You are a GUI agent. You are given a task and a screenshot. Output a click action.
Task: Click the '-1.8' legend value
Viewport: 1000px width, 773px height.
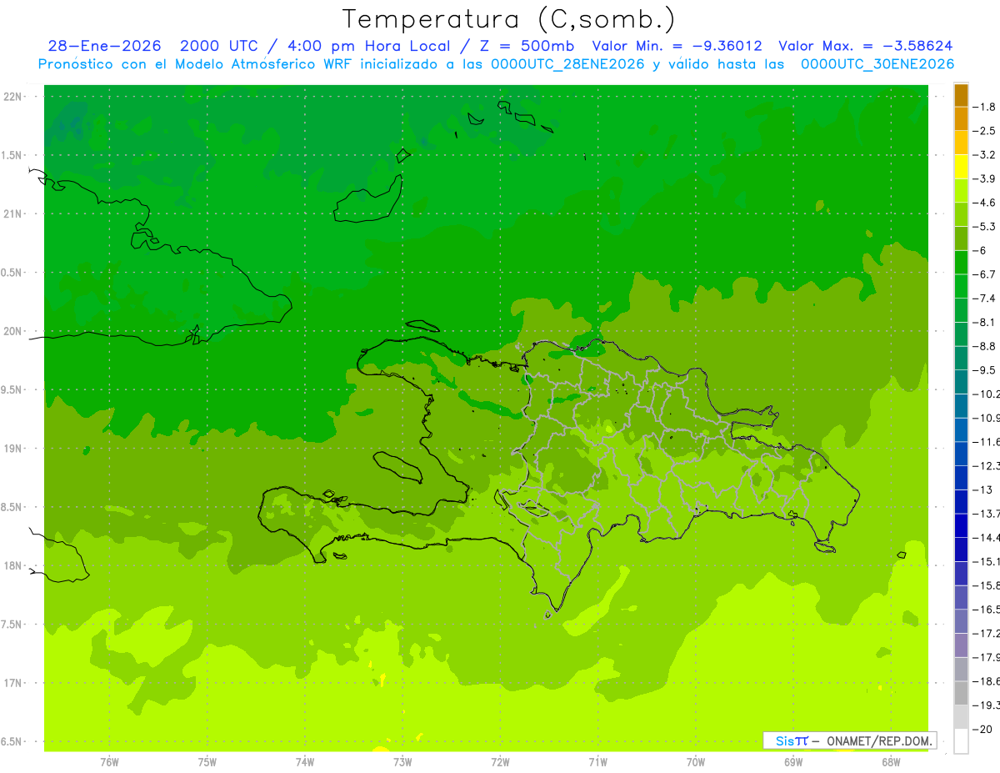[985, 107]
